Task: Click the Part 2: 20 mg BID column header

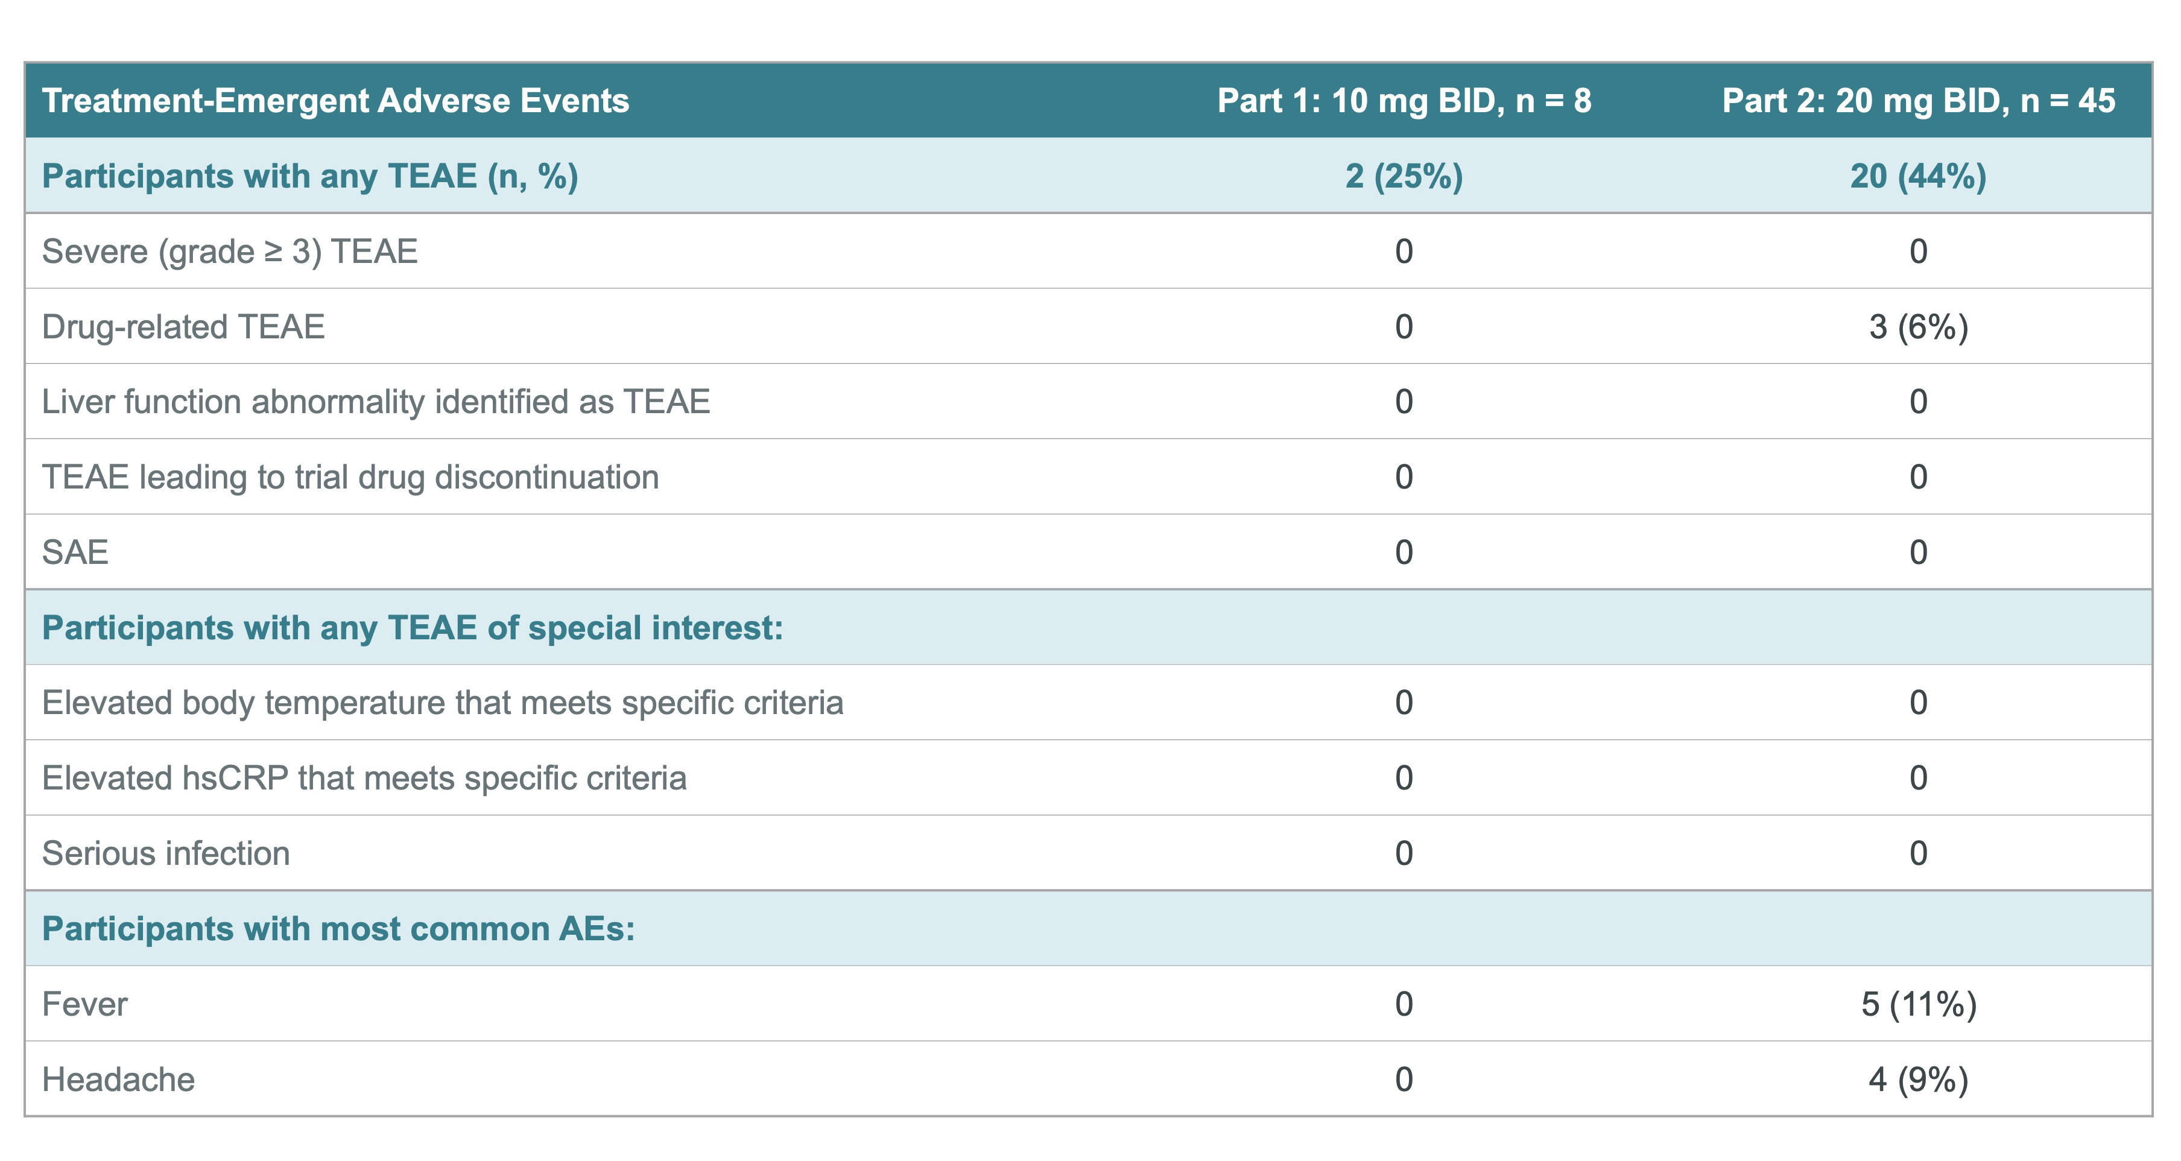Action: click(1917, 101)
